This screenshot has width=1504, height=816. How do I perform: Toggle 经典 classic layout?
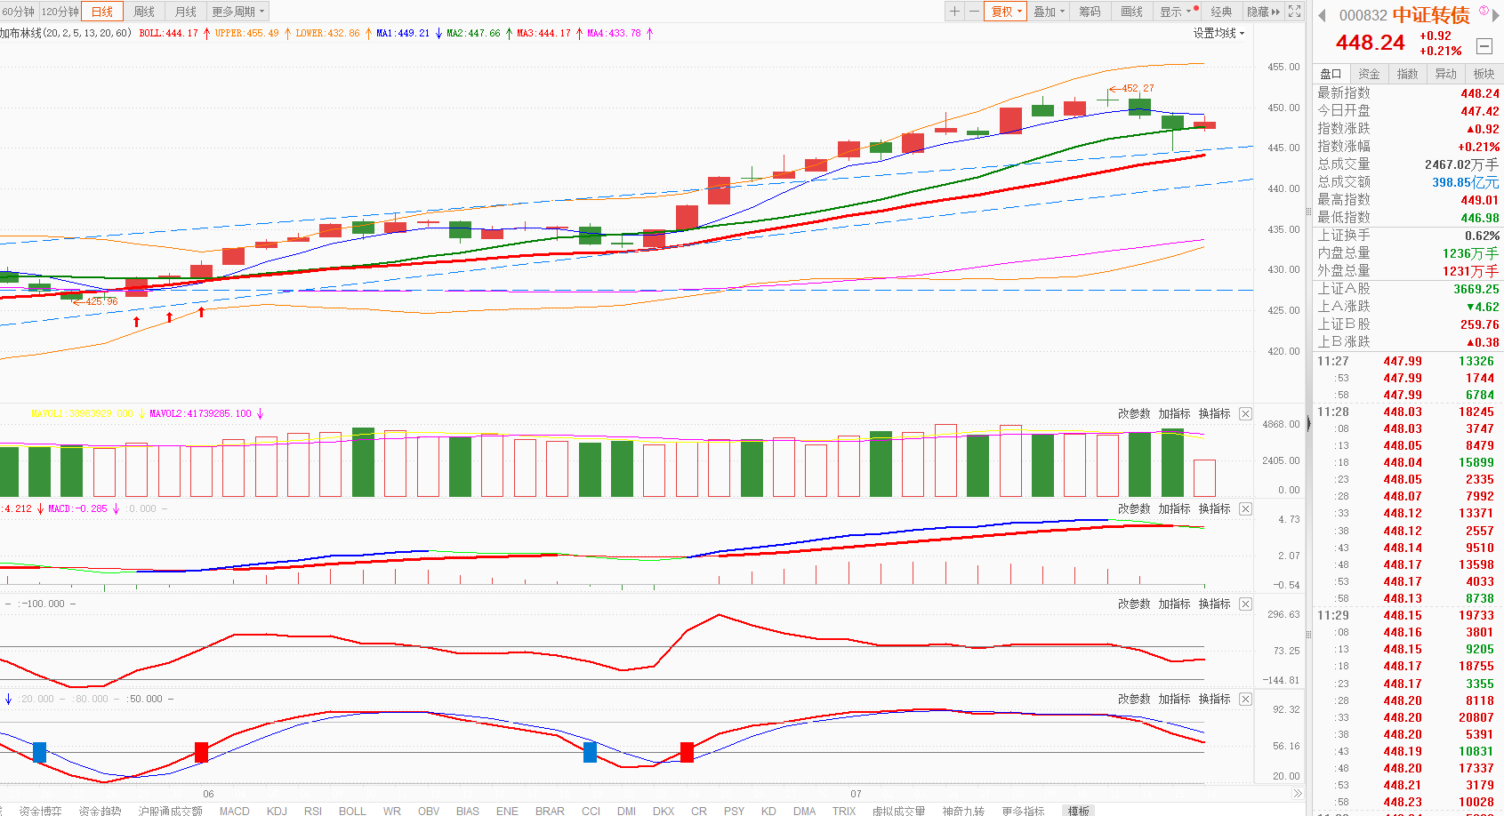point(1221,12)
